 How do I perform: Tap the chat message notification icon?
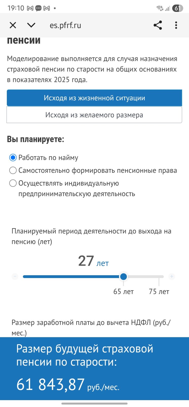pyautogui.click(x=38, y=8)
